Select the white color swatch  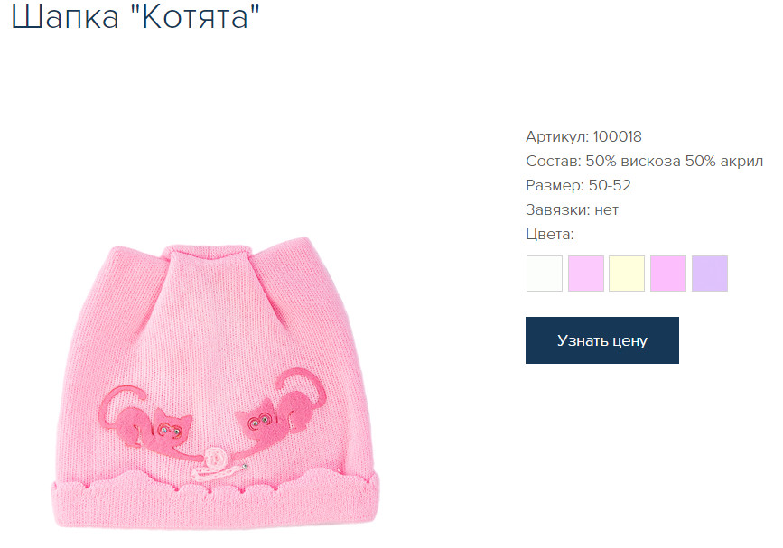545,273
